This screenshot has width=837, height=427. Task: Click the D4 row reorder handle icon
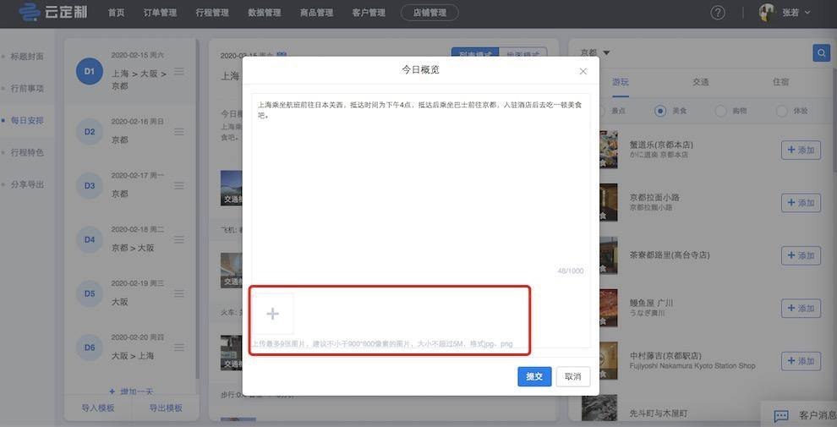point(179,239)
